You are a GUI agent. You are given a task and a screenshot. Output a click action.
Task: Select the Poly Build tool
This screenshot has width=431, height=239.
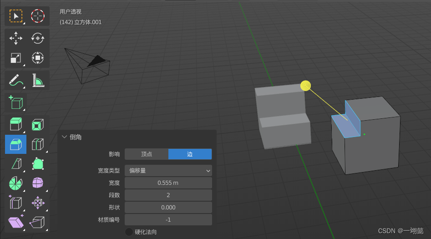[x=38, y=163]
